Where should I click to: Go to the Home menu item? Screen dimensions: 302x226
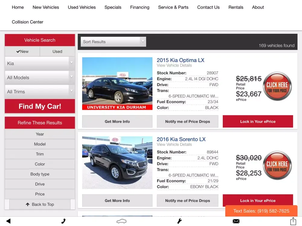[x=18, y=7]
